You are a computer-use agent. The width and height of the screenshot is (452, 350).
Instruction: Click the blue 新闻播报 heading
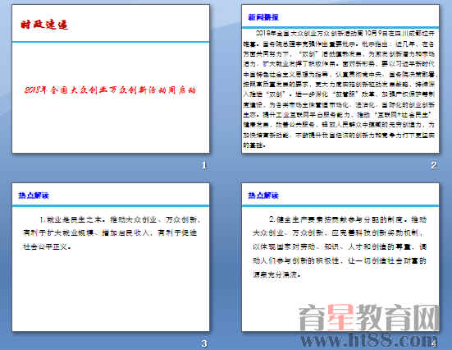pyautogui.click(x=263, y=17)
